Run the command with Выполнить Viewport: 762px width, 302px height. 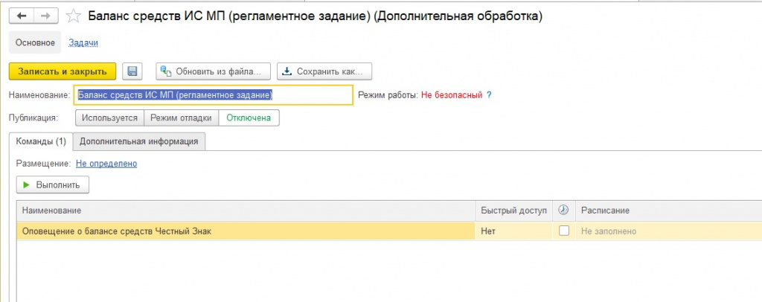53,184
